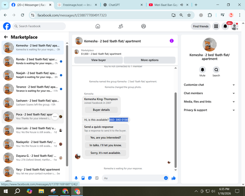Choose a sticker icon in composer
245x196 pixels.
click(90, 178)
